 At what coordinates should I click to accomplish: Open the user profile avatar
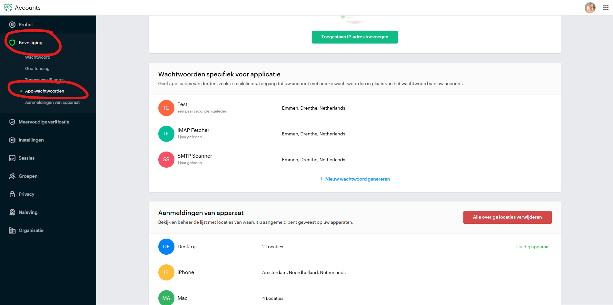pyautogui.click(x=590, y=8)
